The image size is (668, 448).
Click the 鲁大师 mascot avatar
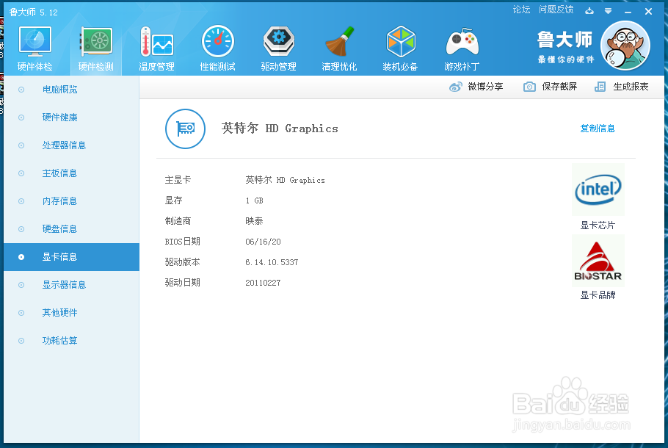pos(625,46)
